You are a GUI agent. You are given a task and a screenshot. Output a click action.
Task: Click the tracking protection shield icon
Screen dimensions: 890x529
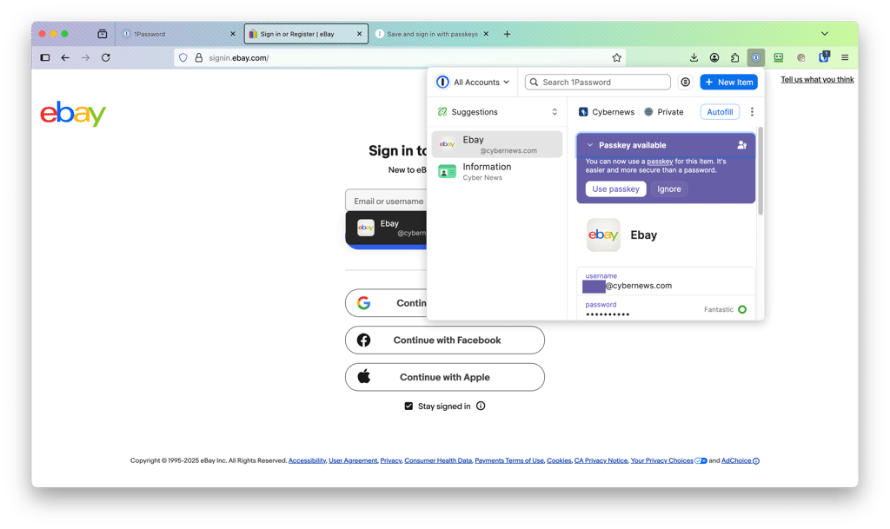[183, 57]
